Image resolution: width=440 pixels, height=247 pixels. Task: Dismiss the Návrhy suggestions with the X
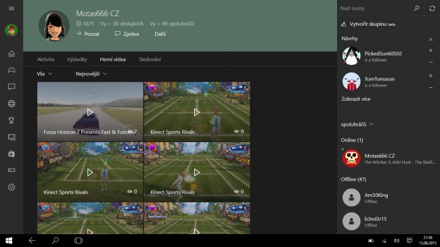coord(431,39)
